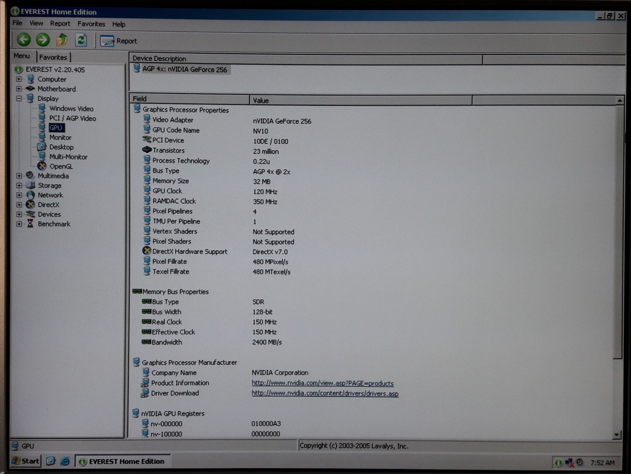Select AGP 4x: nVIDIA GeForce 256 device
Image resolution: width=631 pixels, height=474 pixels.
coord(184,70)
